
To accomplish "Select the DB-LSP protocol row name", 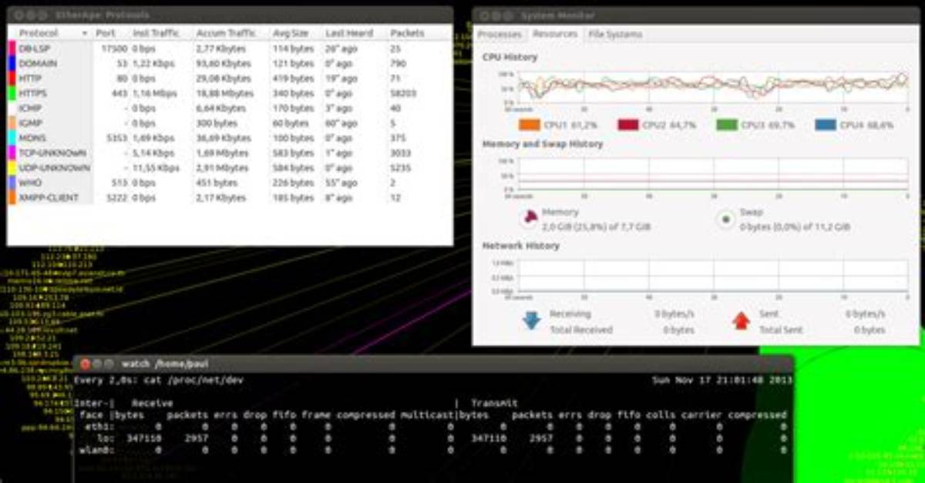I will (34, 49).
